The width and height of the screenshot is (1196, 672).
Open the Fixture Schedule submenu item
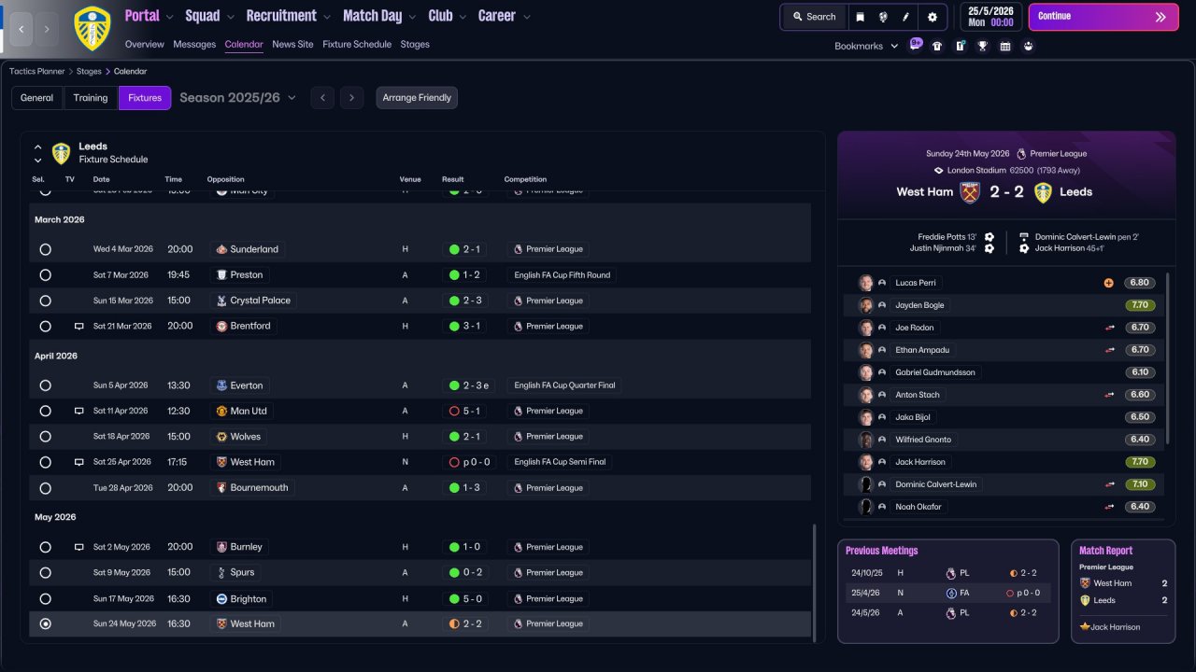click(357, 44)
